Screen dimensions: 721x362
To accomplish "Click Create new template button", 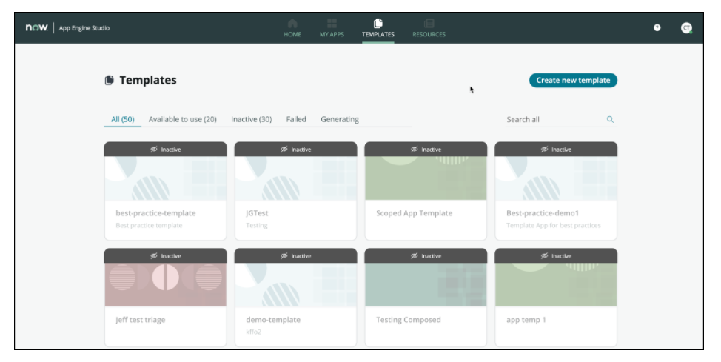I will (x=572, y=81).
